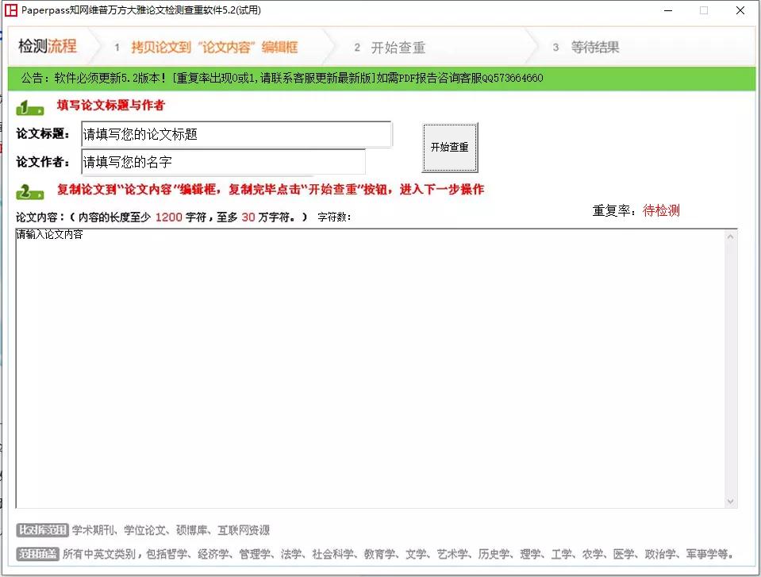The width and height of the screenshot is (761, 577).
Task: Click the green step 1 number icon
Action: [29, 108]
